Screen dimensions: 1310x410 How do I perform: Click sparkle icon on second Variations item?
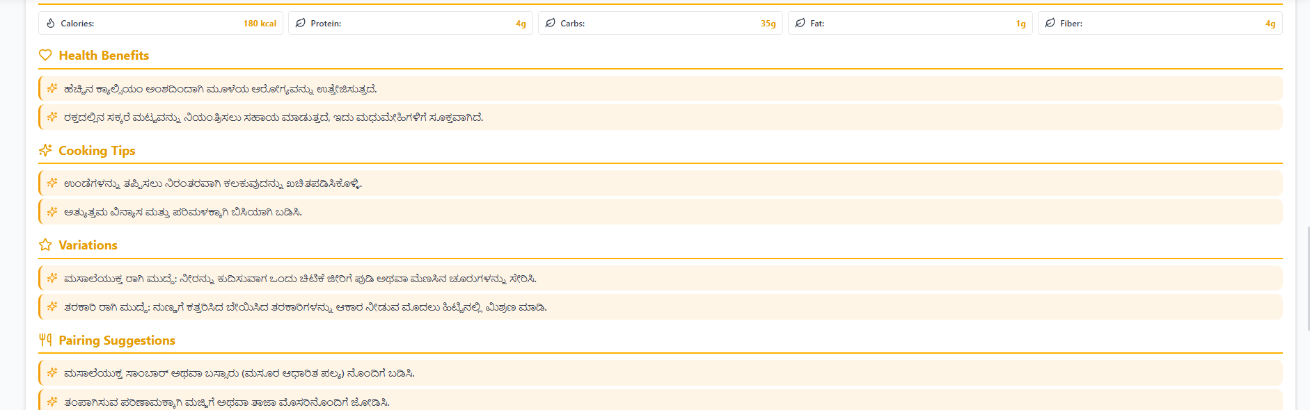[52, 306]
